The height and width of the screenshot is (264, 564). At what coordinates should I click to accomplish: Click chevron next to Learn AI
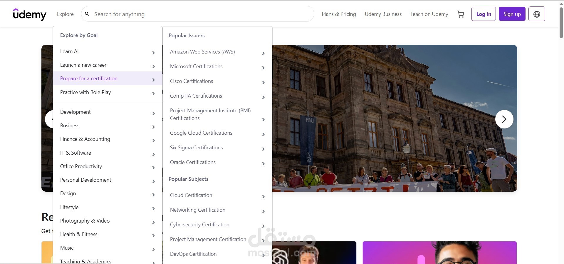pyautogui.click(x=153, y=53)
